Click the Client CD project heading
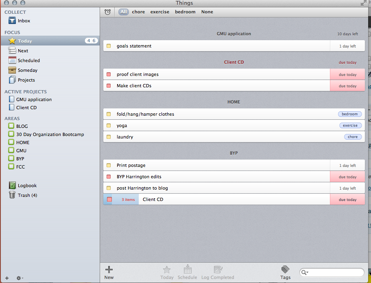 [234, 63]
